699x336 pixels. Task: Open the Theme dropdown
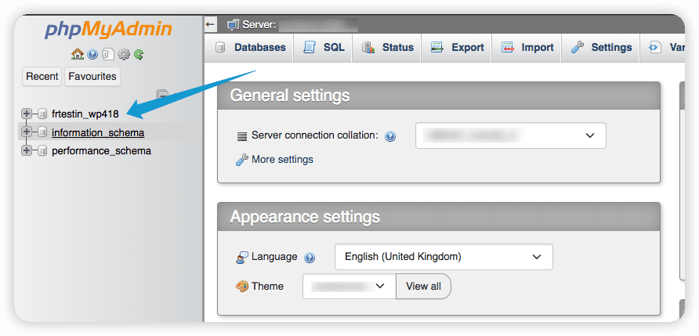(349, 286)
